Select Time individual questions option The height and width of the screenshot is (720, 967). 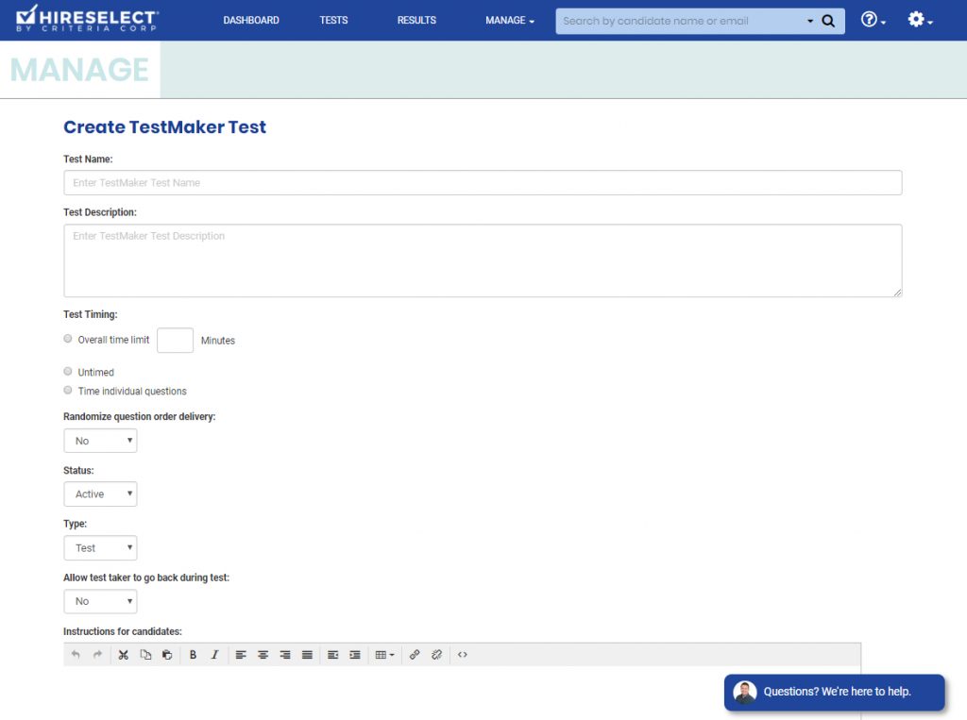(x=68, y=391)
